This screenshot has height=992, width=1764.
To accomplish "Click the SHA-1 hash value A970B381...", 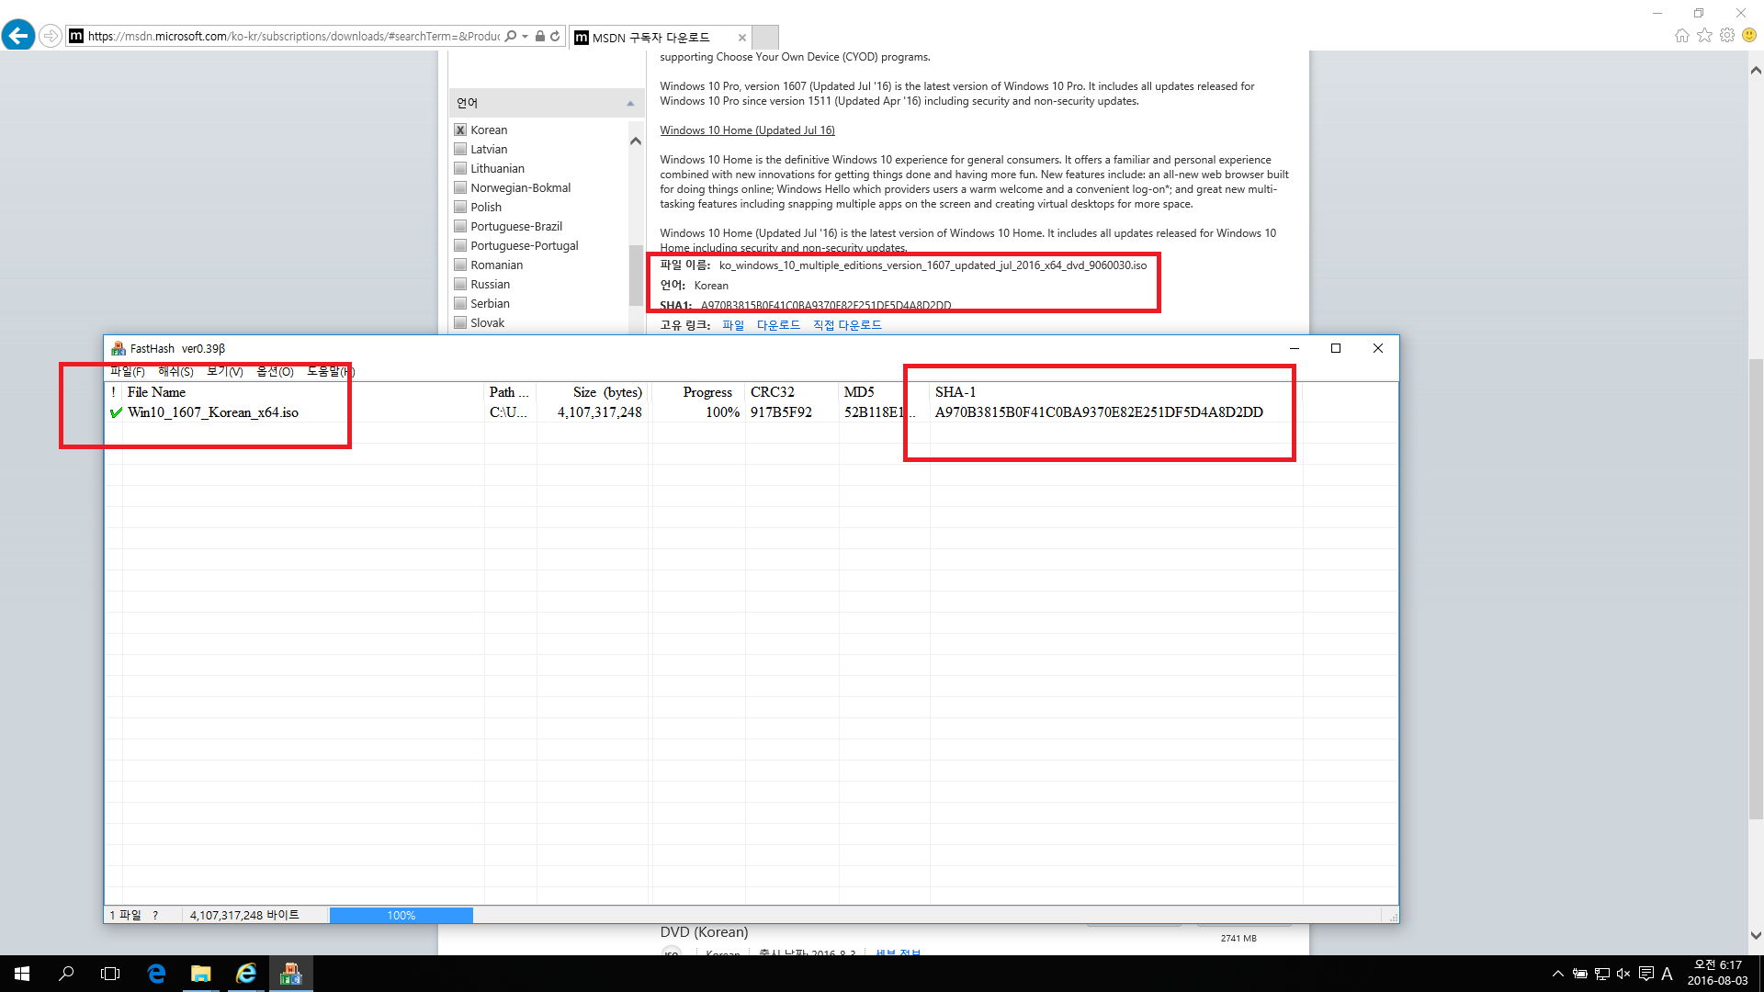I will (1099, 412).
